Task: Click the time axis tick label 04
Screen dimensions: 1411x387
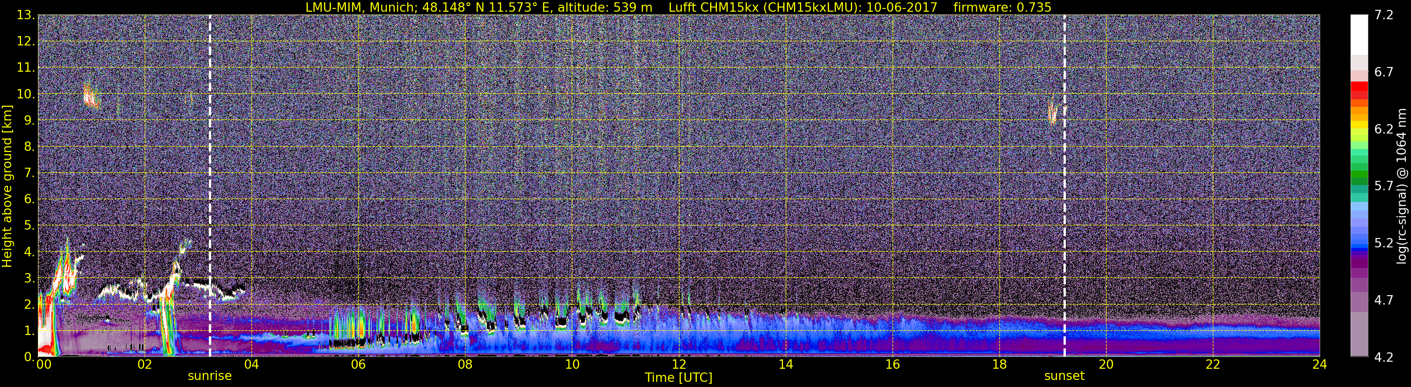Action: coord(251,365)
